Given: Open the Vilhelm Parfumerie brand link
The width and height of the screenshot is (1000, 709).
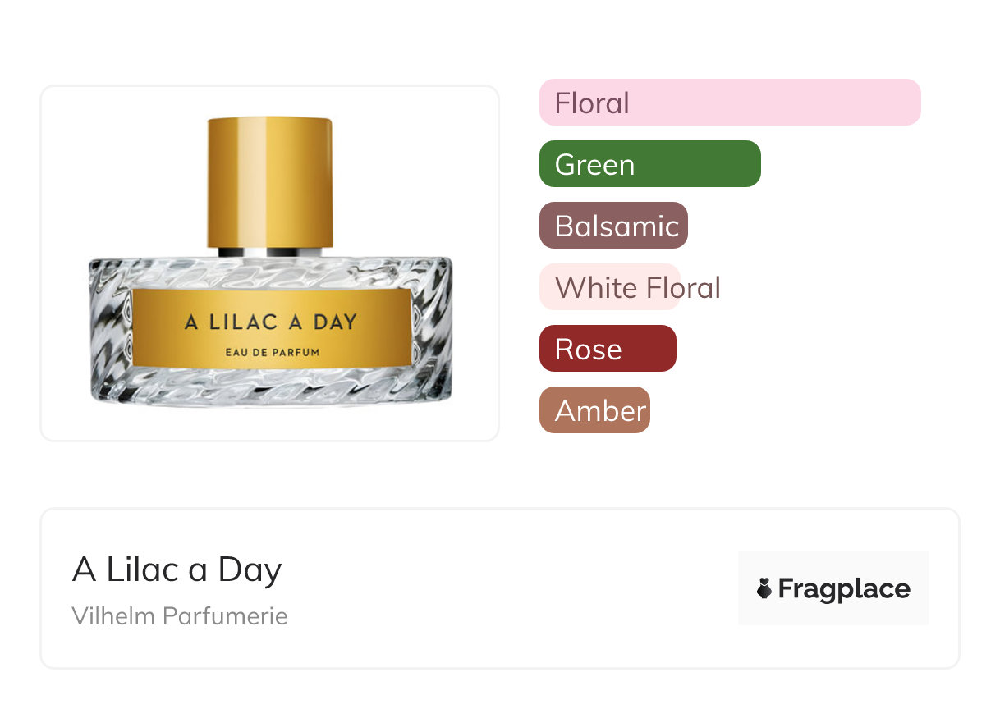Looking at the screenshot, I should click(180, 615).
